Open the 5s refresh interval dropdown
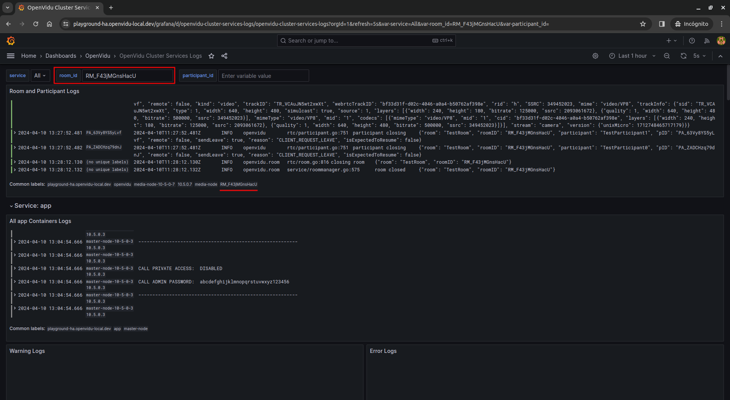730x400 pixels. click(699, 56)
